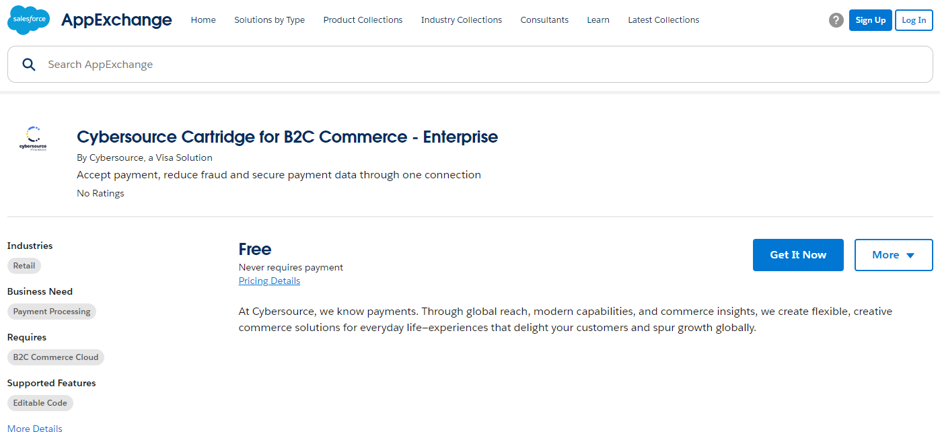Select the Payment Processing tag
The height and width of the screenshot is (432, 940).
[x=52, y=312]
